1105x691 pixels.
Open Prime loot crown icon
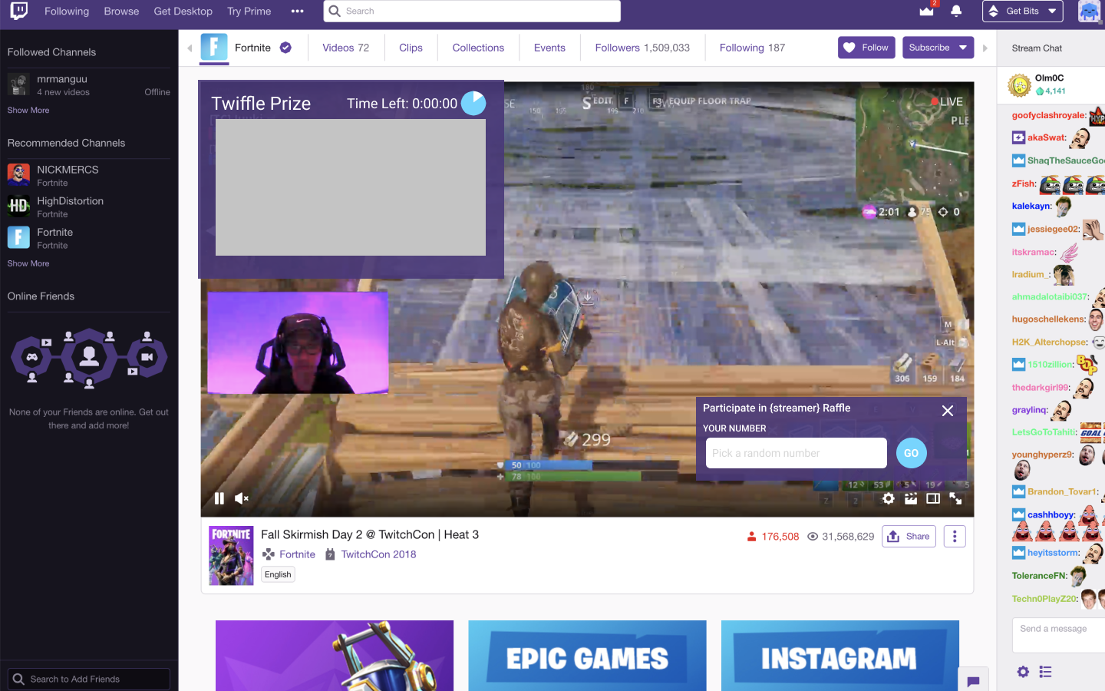click(x=927, y=11)
